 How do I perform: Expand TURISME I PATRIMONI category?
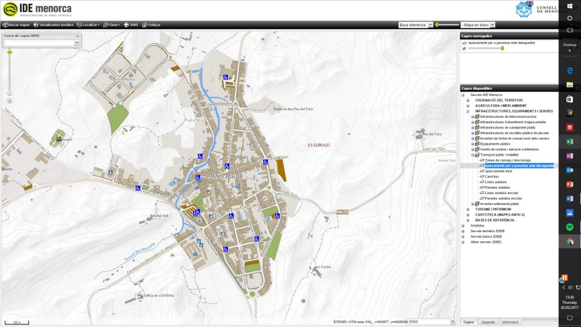click(468, 209)
